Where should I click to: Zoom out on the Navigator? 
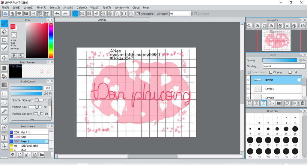click(272, 26)
